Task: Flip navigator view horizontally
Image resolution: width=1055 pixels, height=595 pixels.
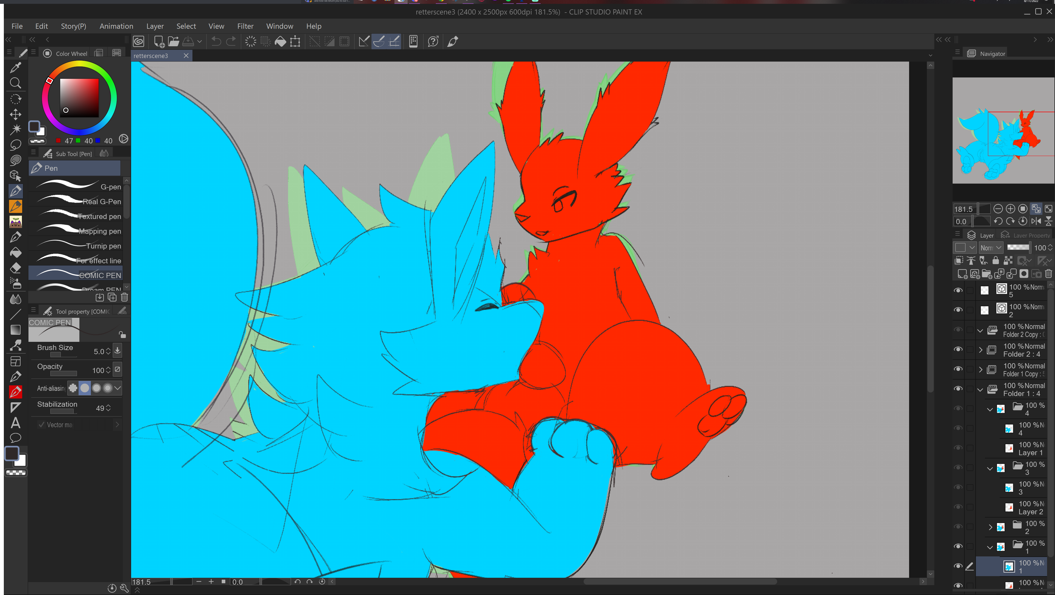Action: pyautogui.click(x=1036, y=221)
